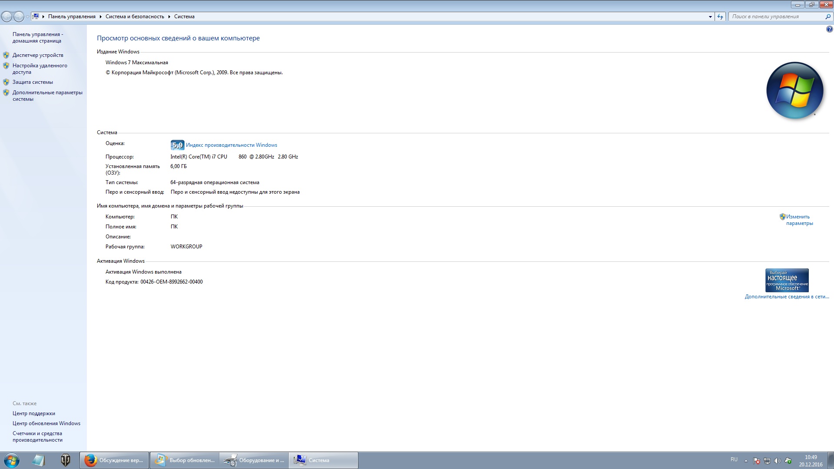Open 'Счетчики и средства производительности' link
The image size is (834, 469).
(x=37, y=436)
